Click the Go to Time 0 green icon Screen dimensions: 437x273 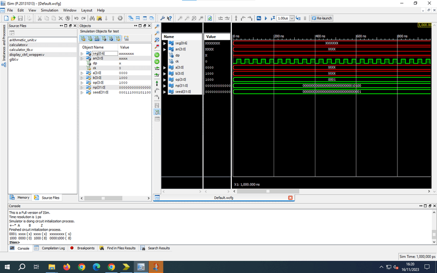[157, 54]
